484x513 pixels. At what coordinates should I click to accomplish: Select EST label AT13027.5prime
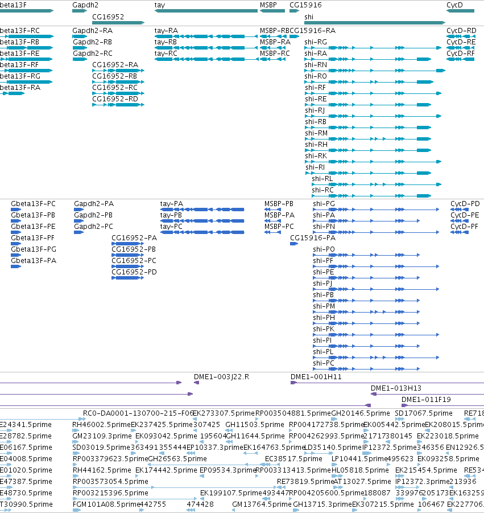[x=362, y=482]
